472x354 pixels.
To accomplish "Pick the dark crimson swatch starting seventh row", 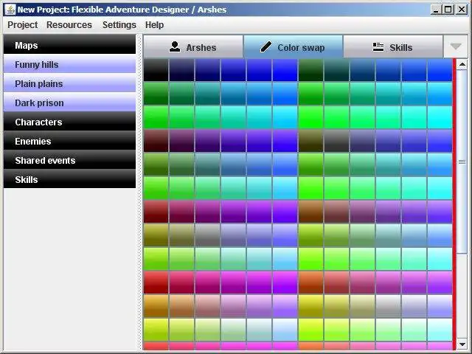I will [156, 212].
